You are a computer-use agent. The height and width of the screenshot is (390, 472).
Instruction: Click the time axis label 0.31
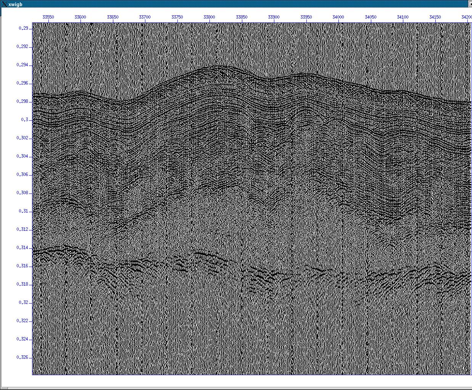(x=23, y=211)
